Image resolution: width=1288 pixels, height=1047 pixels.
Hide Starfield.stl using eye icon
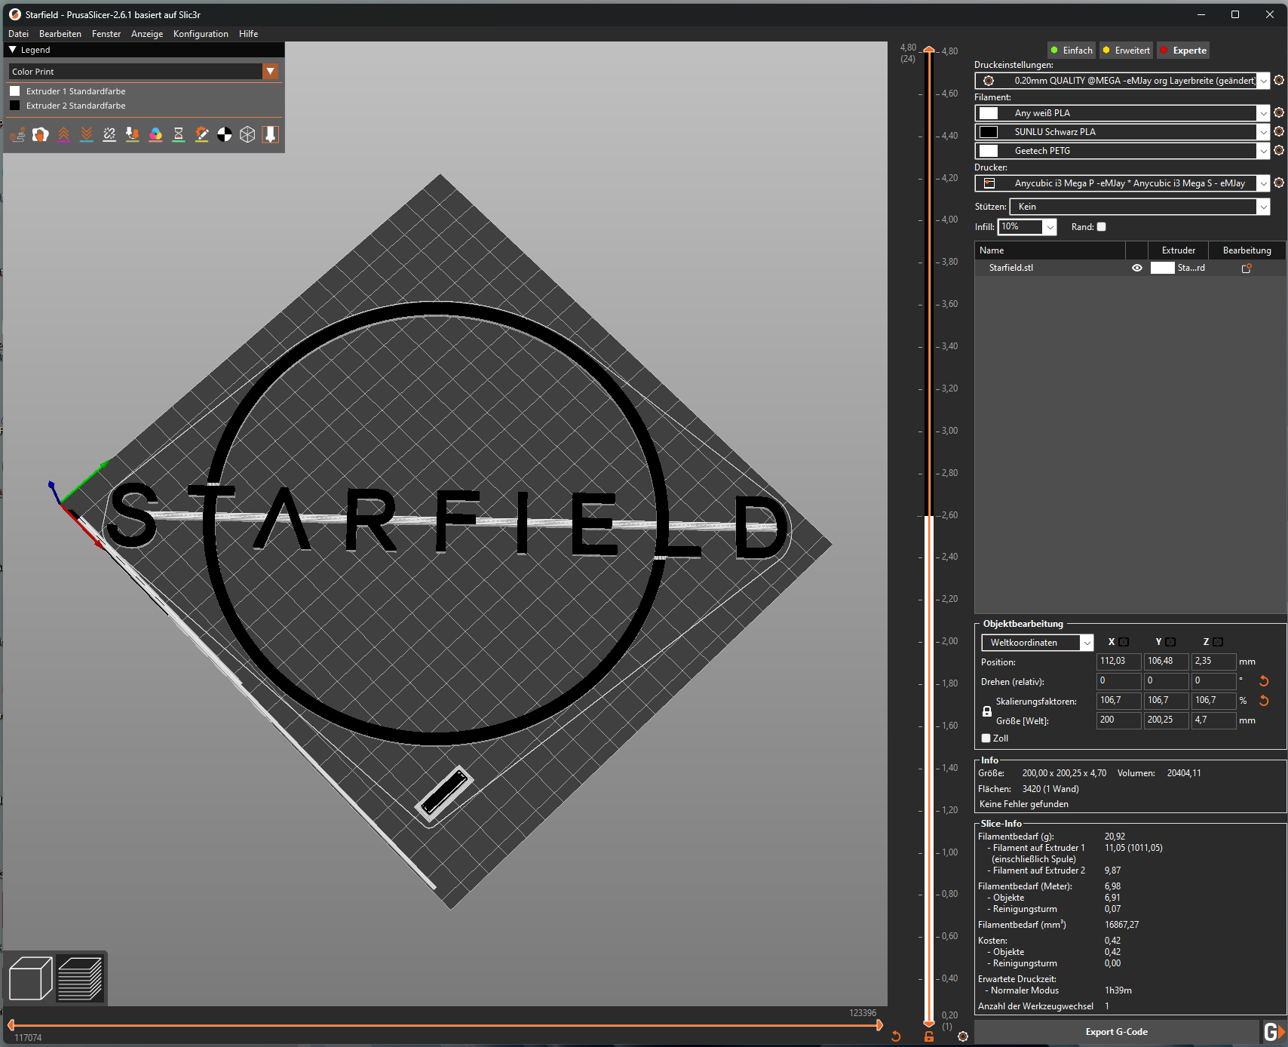tap(1137, 268)
